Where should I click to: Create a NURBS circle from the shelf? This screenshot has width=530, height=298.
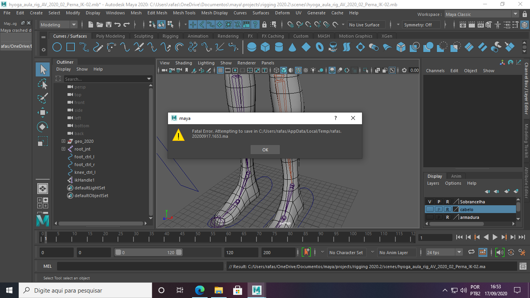[x=57, y=47]
